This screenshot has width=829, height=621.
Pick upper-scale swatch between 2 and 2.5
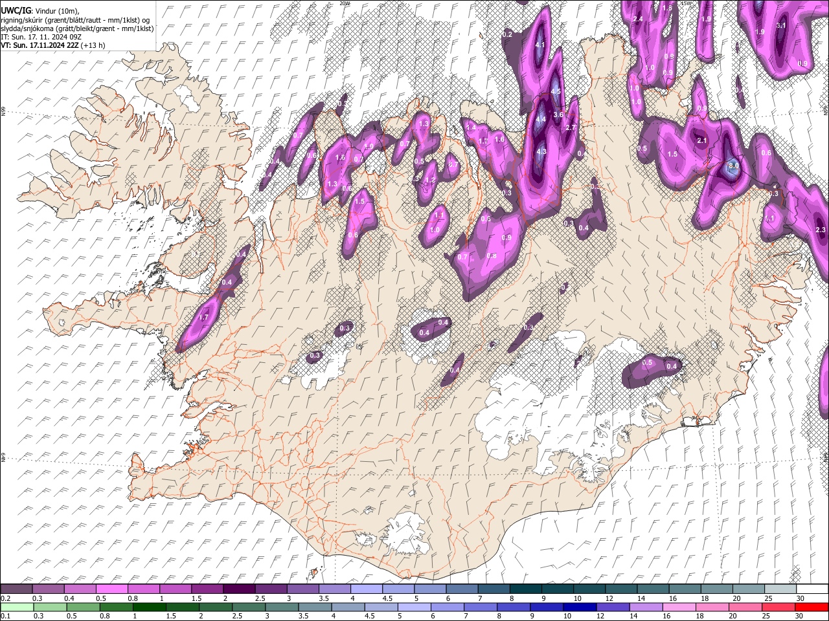click(239, 589)
